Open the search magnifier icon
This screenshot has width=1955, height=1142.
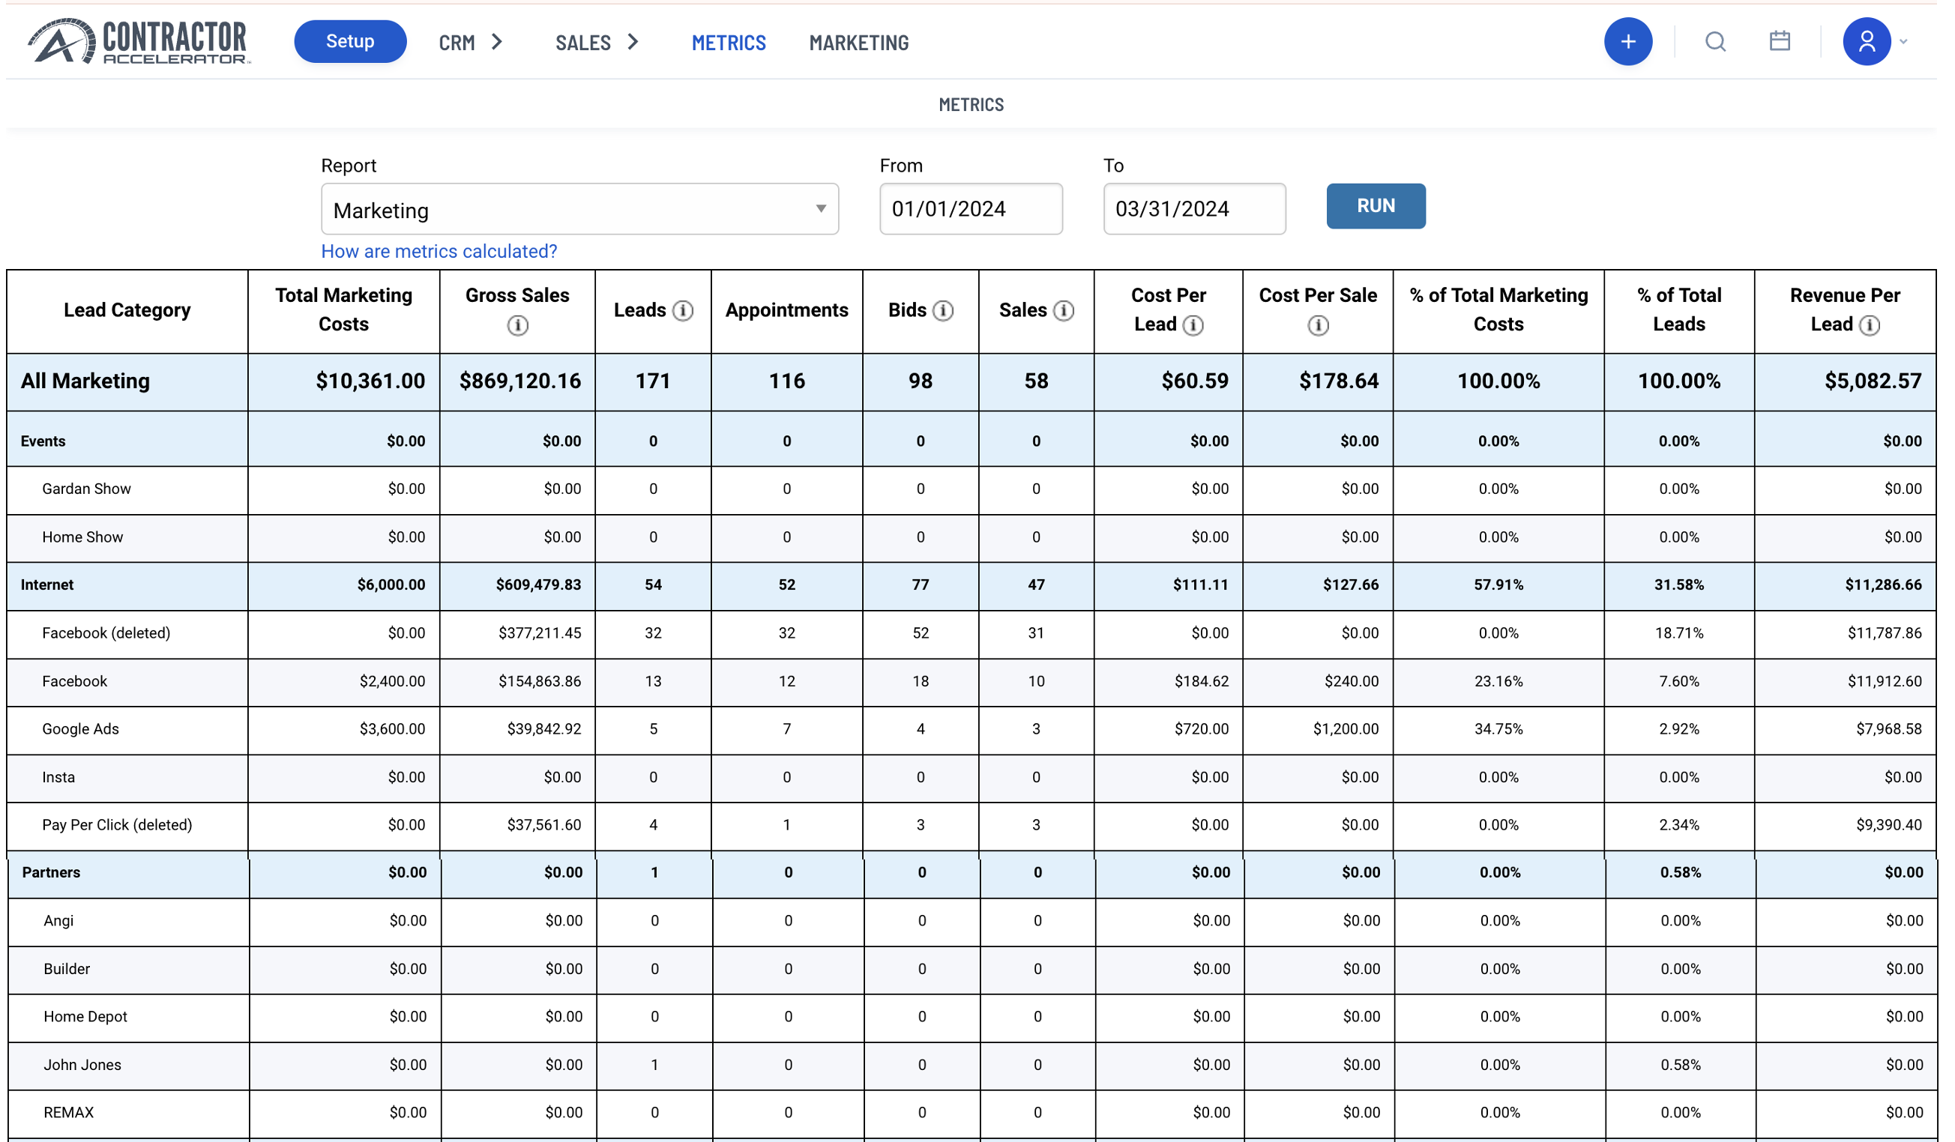[x=1715, y=41]
